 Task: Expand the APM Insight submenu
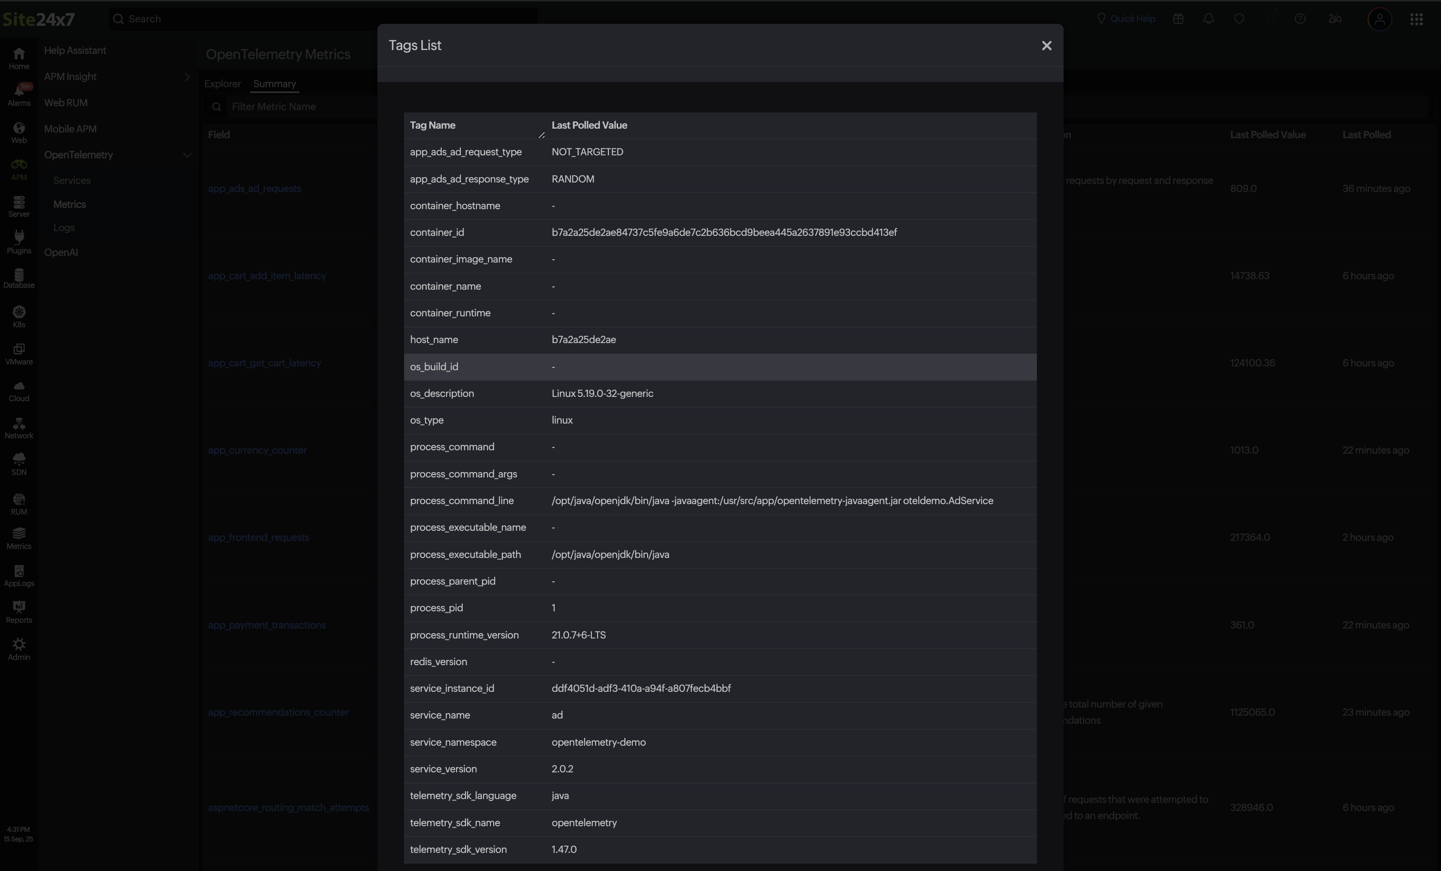point(187,77)
